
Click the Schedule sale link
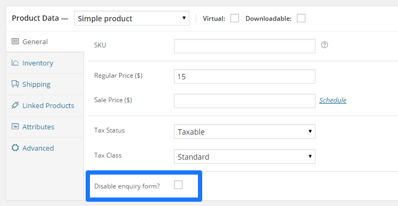tap(333, 100)
